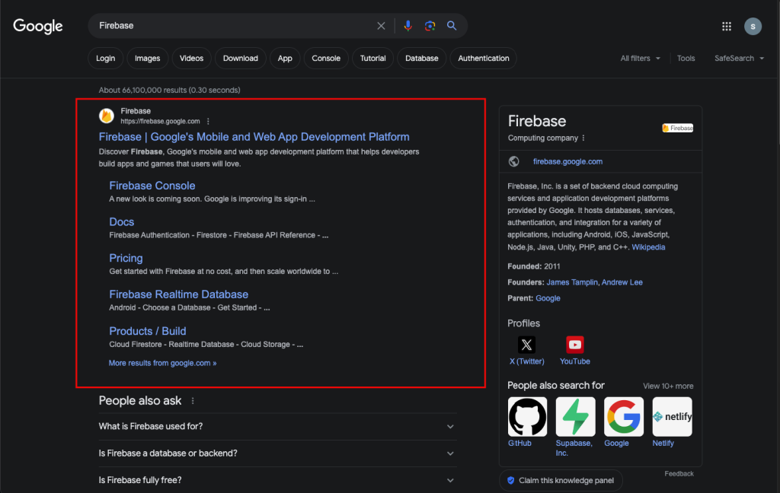The width and height of the screenshot is (780, 493).
Task: Click the magnifying glass search icon
Action: point(452,26)
